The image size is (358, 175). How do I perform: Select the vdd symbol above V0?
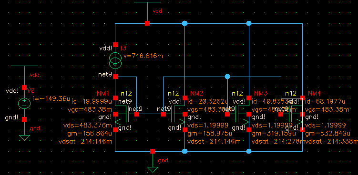[24, 66]
